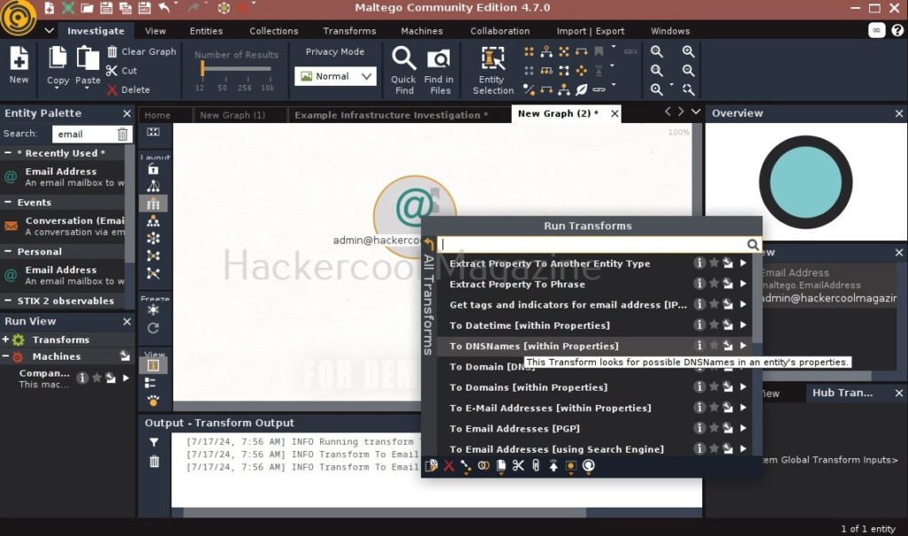Click red X delete icon in popup toolbar
Image resolution: width=908 pixels, height=536 pixels.
coord(449,465)
